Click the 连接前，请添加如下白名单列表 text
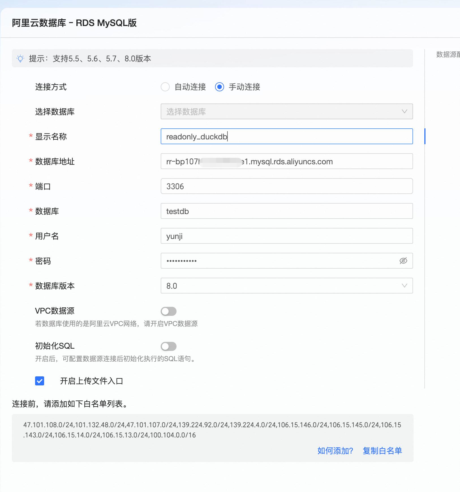460x492 pixels. [70, 404]
